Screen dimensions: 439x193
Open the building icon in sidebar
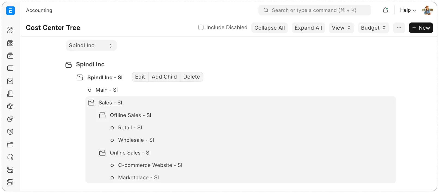click(x=10, y=94)
